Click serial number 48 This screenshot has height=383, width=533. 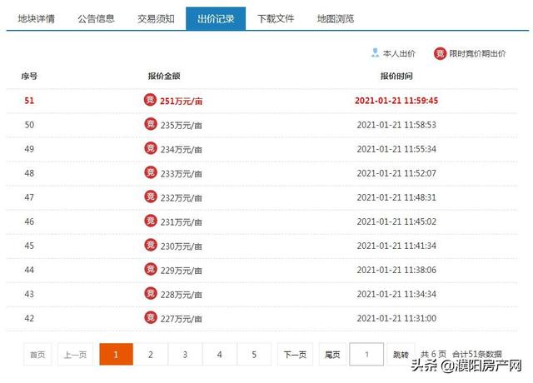click(x=29, y=173)
